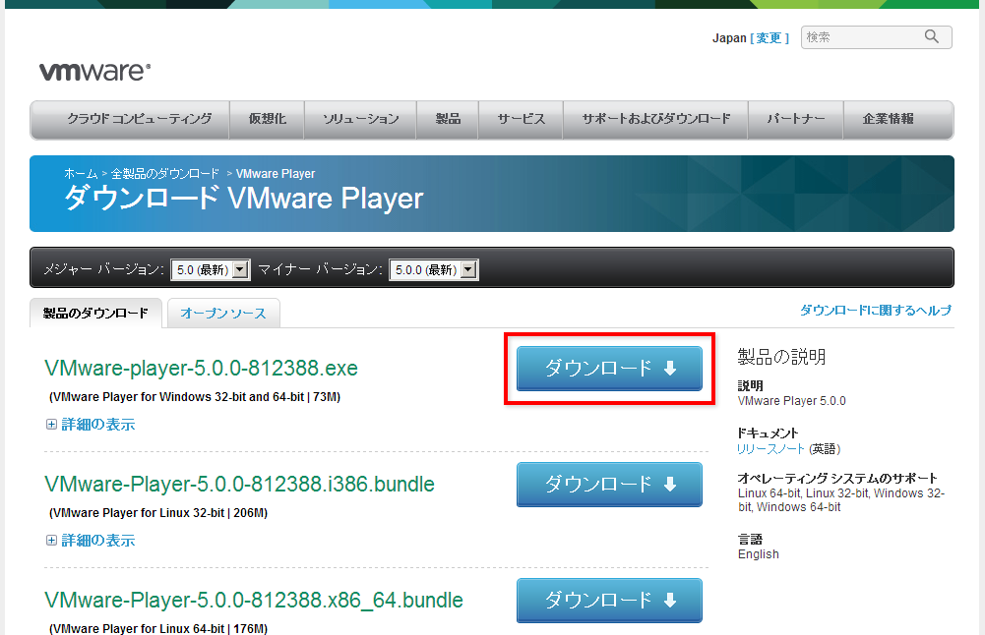Click text 'VMware Player for Windows 32-bit and 64-bit | 73M'

195,397
